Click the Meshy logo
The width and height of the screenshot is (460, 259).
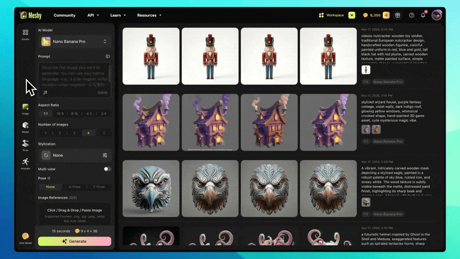coord(31,16)
